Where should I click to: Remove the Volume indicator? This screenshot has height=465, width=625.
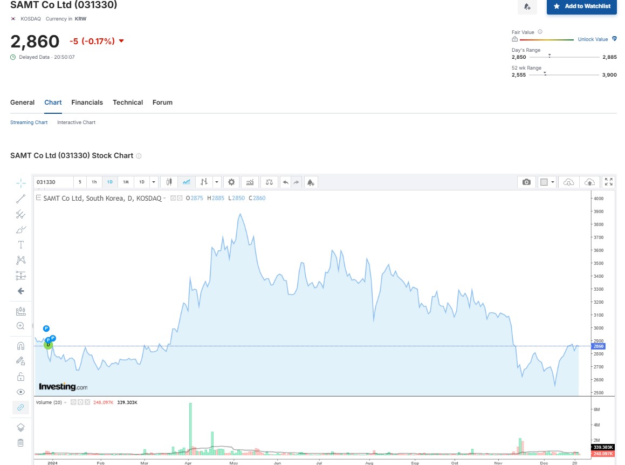pos(87,402)
